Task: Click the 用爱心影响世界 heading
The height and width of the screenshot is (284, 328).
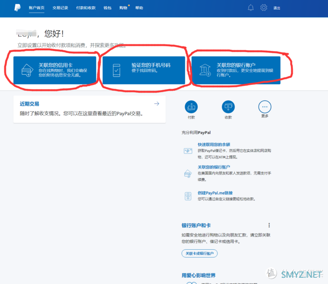Action: click(199, 275)
